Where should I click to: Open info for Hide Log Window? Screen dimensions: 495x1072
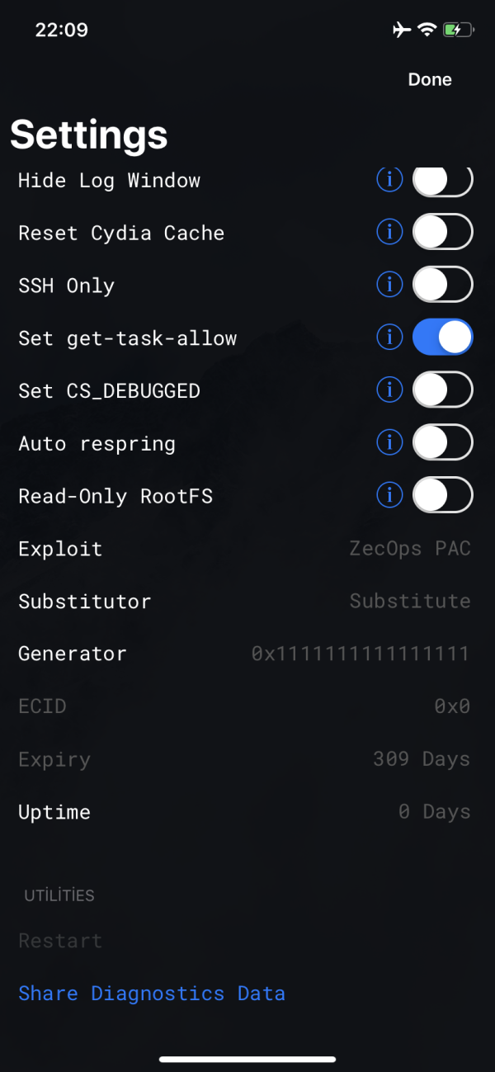[389, 179]
